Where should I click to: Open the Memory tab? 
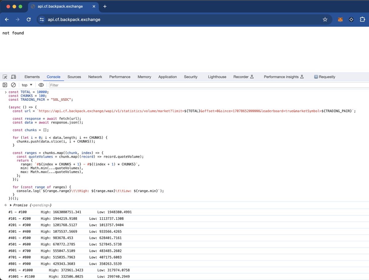coord(144,77)
